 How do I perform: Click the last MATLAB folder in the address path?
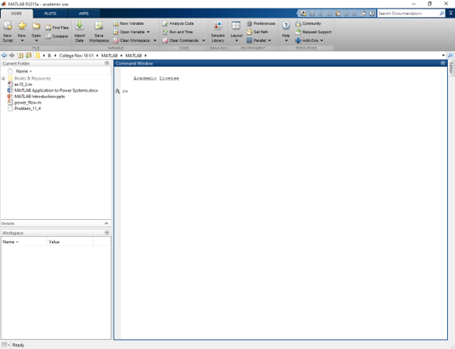[133, 56]
